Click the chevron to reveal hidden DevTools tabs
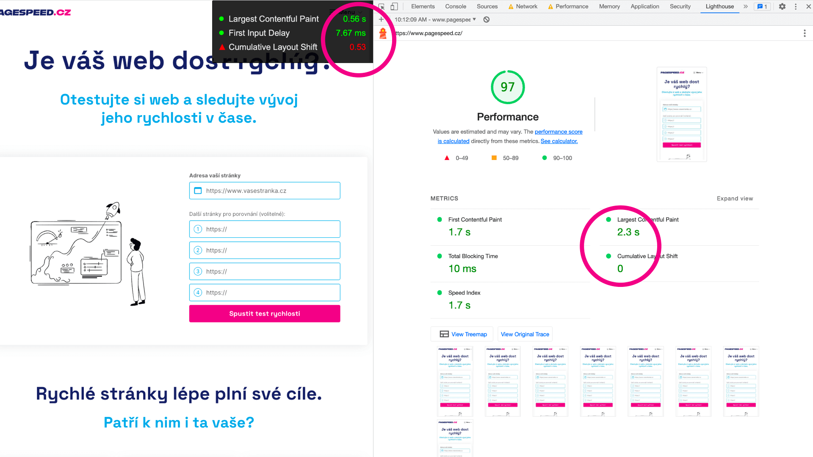Image resolution: width=813 pixels, height=457 pixels. pyautogui.click(x=746, y=6)
